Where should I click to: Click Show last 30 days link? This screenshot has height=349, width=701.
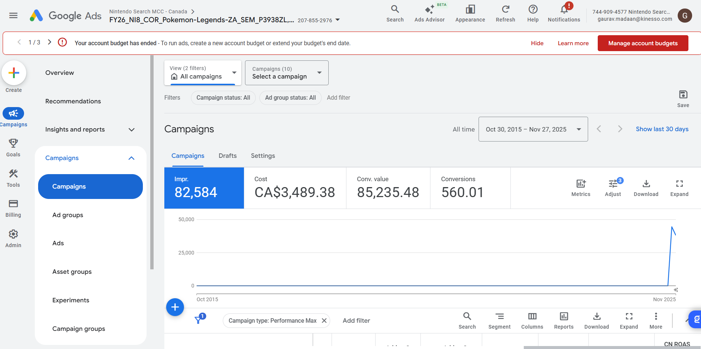click(x=662, y=129)
